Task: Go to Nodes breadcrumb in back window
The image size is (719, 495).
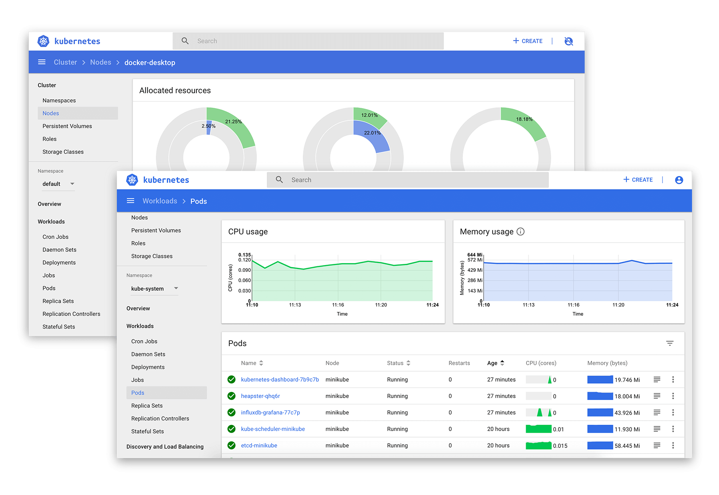Action: pyautogui.click(x=101, y=62)
